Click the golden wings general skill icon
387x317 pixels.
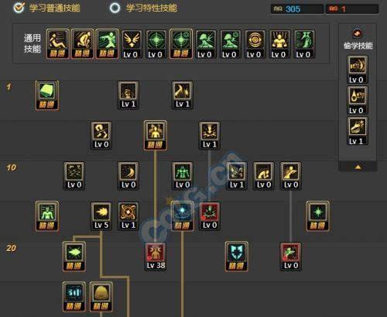(x=132, y=44)
